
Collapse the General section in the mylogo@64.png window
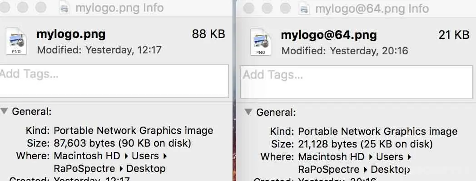(248, 112)
